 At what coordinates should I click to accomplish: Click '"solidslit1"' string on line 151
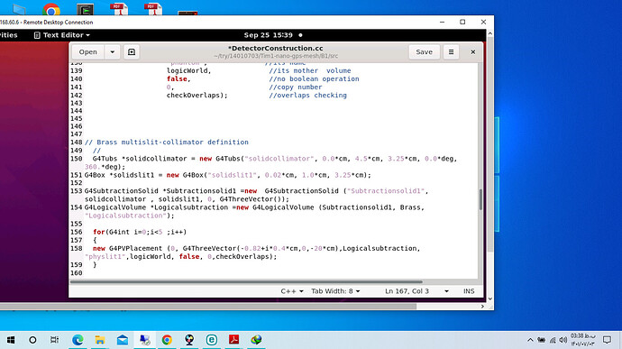tap(232, 175)
